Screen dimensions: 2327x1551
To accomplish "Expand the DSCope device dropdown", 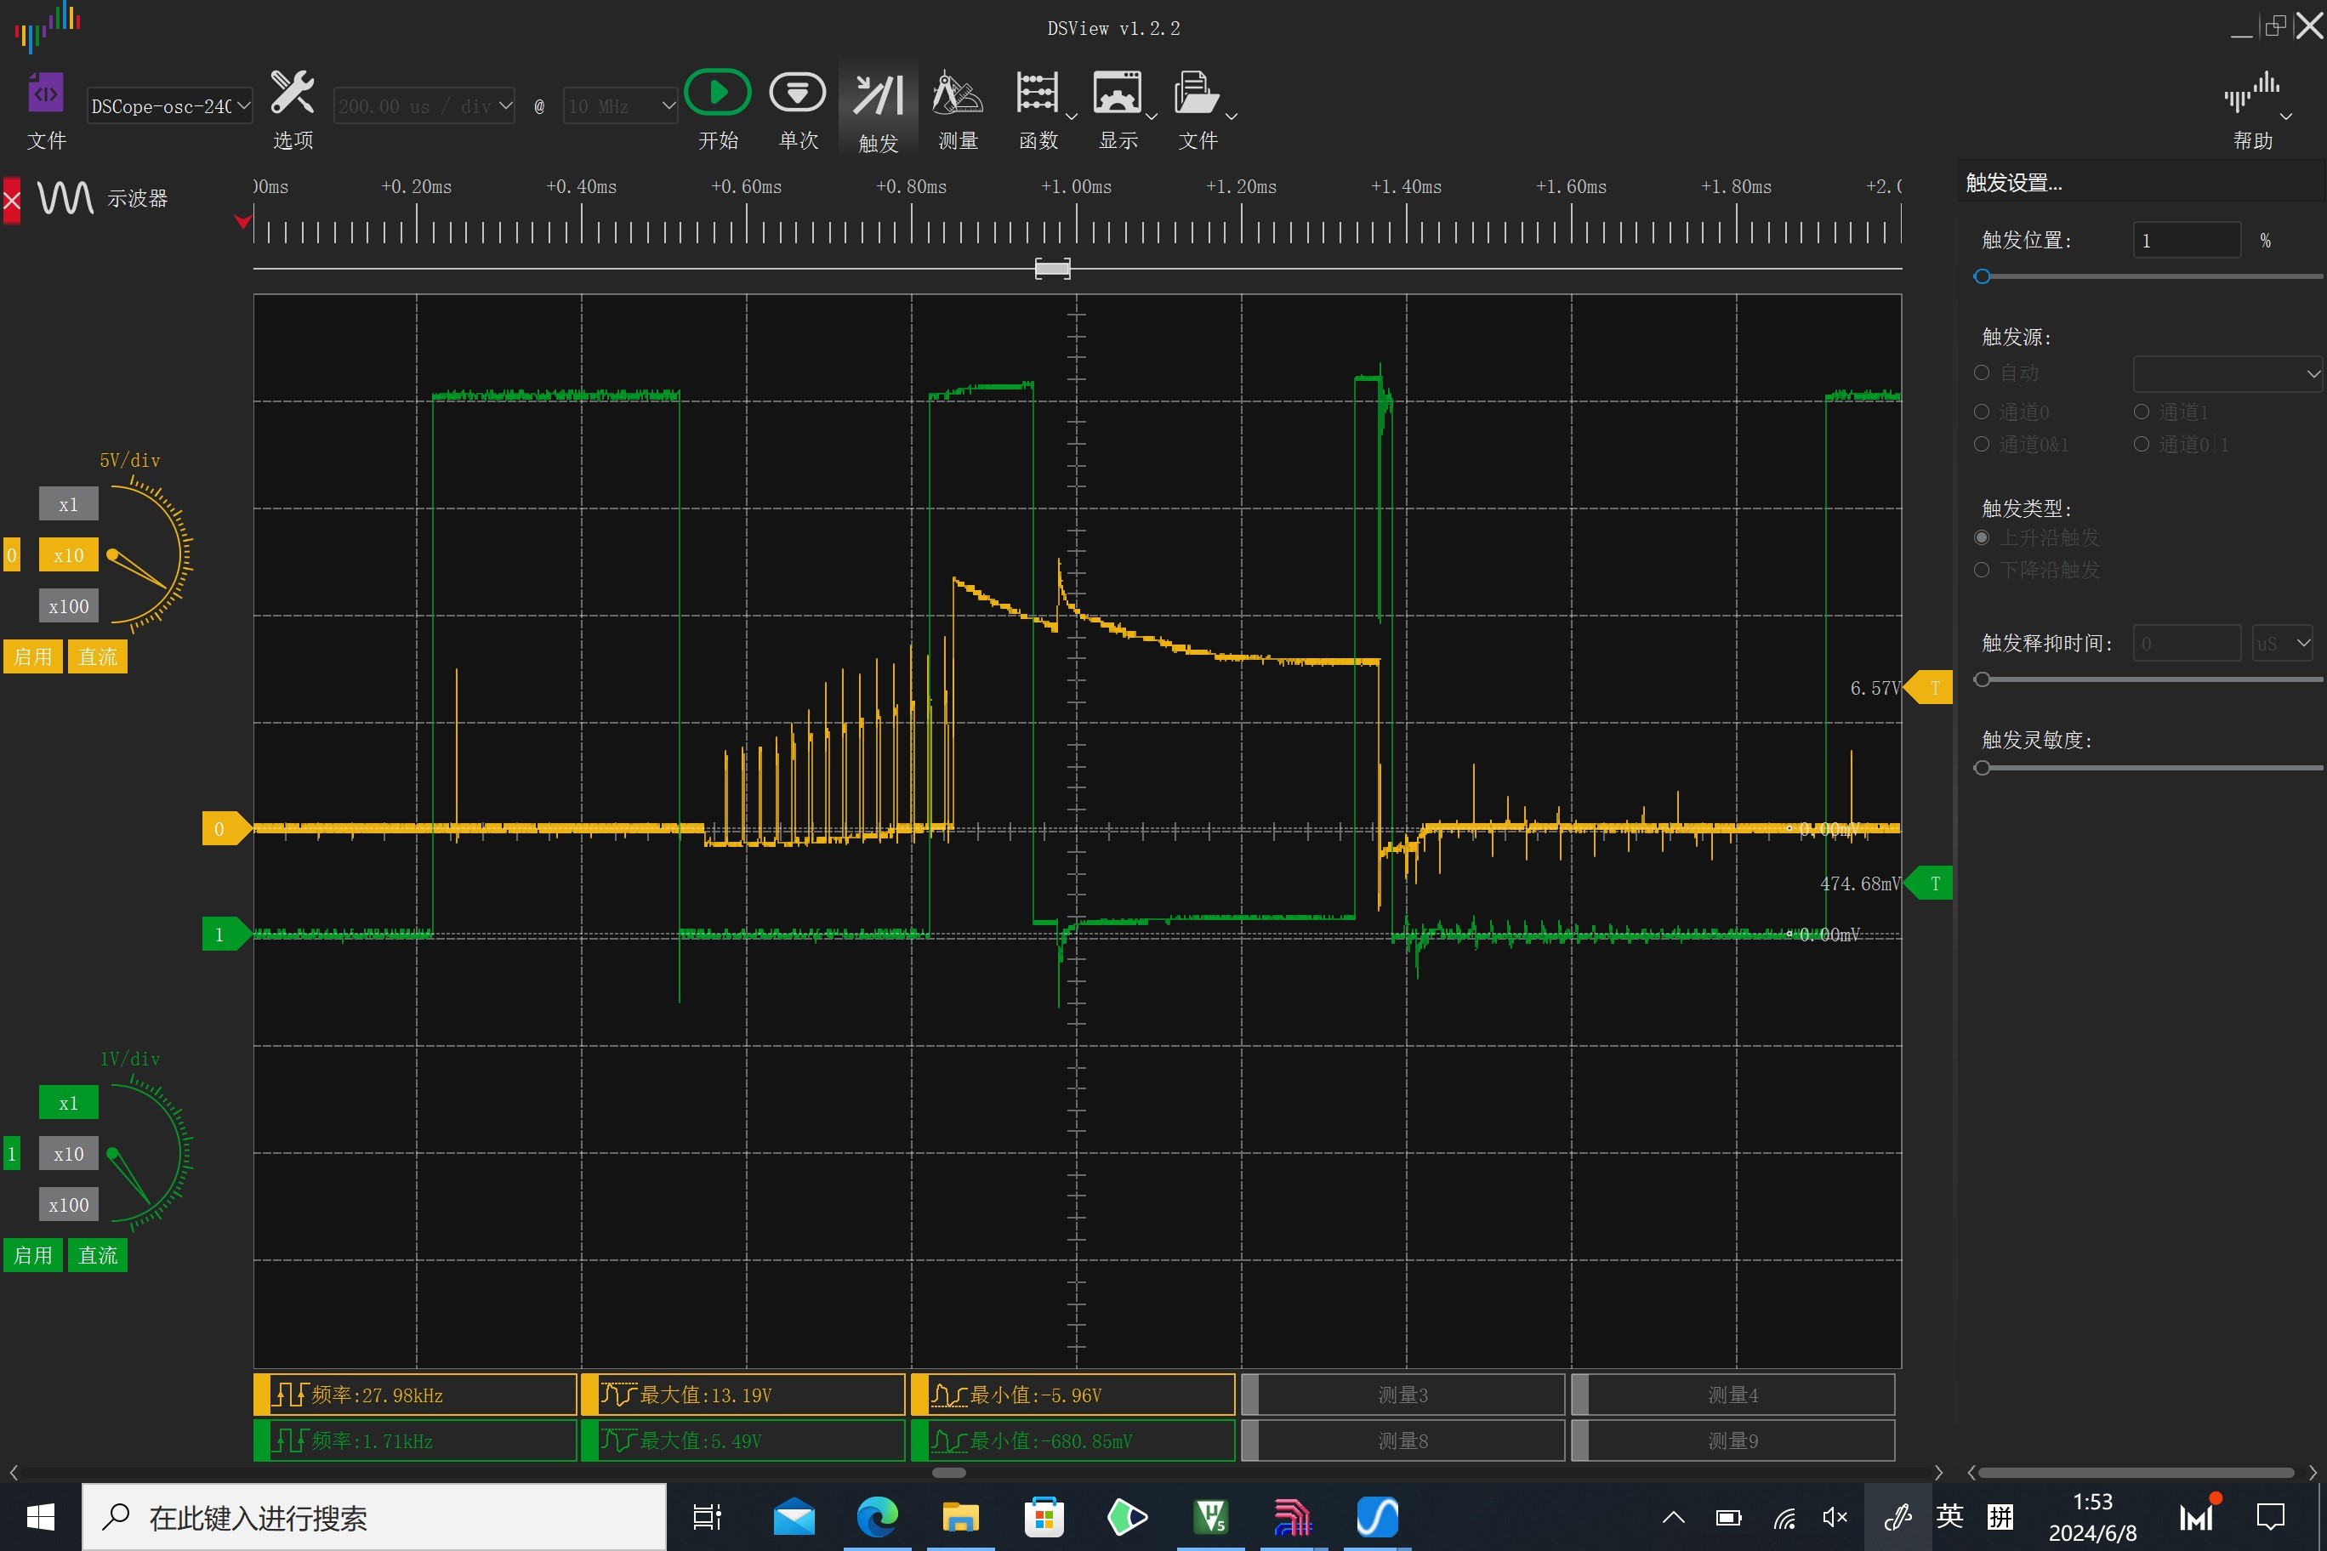I will point(169,105).
